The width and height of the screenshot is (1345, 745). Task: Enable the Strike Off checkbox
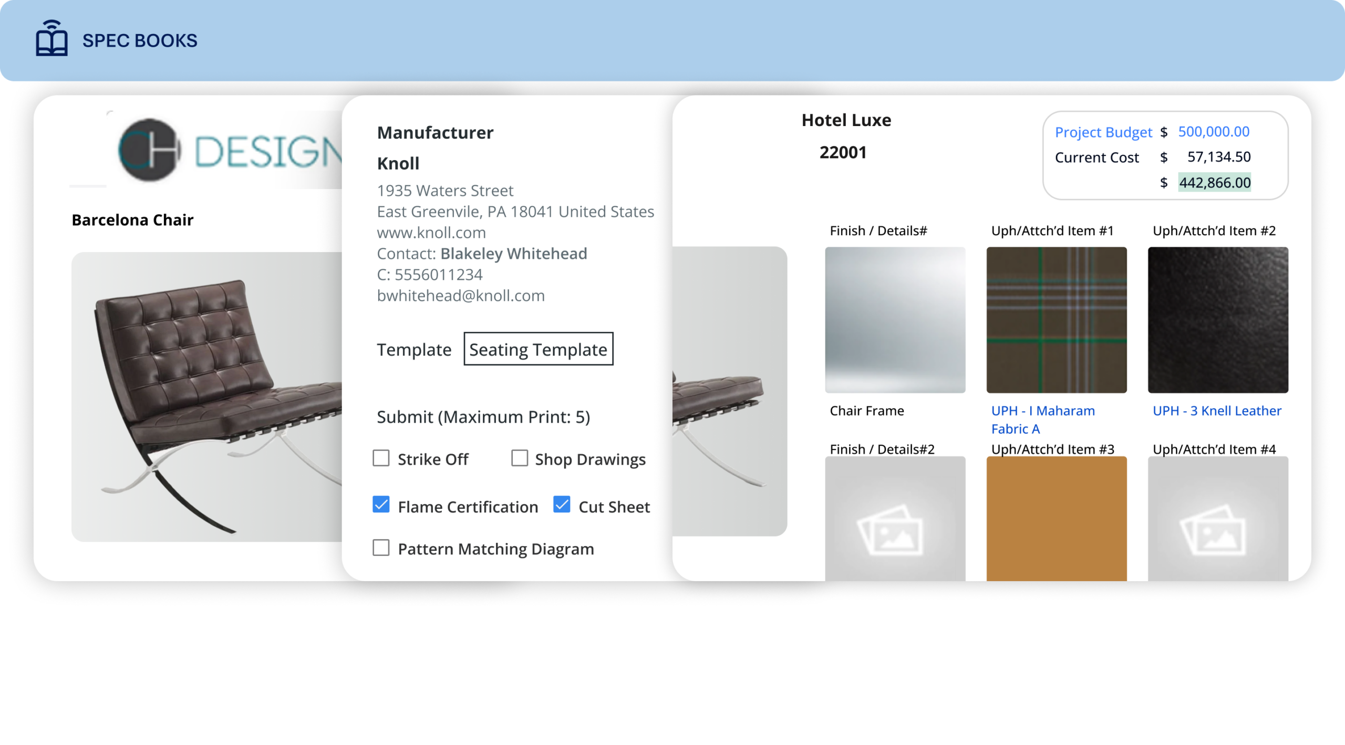(381, 458)
